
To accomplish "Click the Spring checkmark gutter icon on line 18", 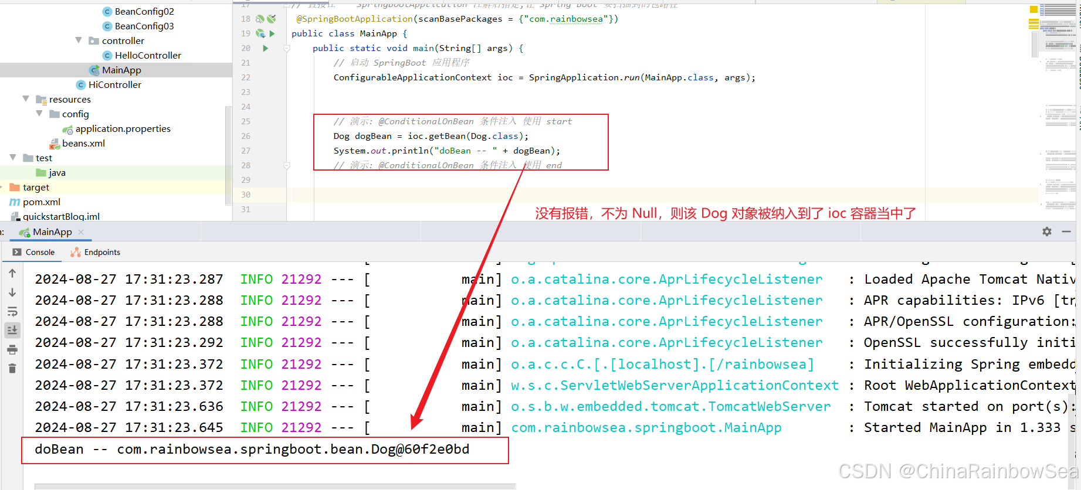I will point(271,19).
